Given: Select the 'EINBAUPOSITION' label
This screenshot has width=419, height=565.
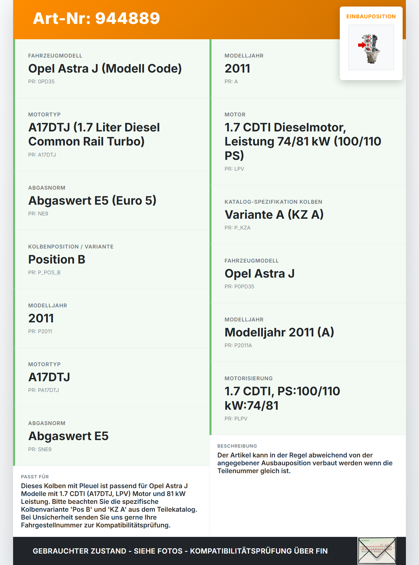Looking at the screenshot, I should pyautogui.click(x=371, y=16).
